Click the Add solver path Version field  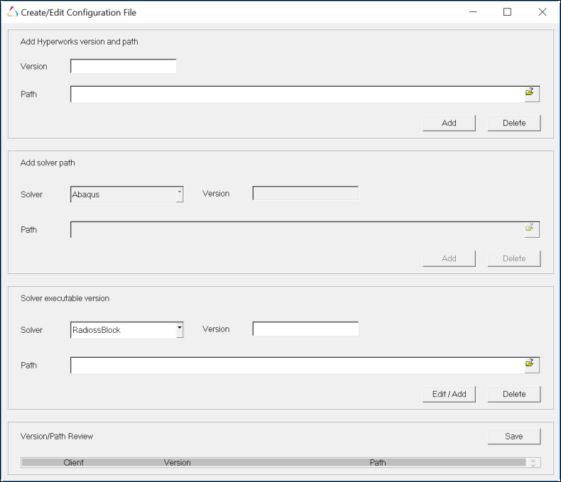[305, 194]
